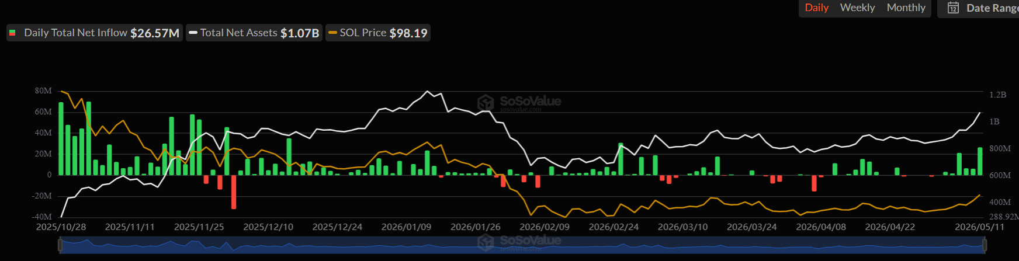Click the 1.2B right axis label
1019x261 pixels.
coord(998,95)
